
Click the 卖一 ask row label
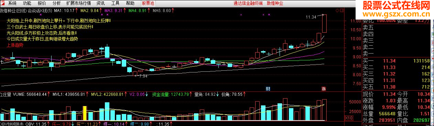pyautogui.click(x=368, y=54)
